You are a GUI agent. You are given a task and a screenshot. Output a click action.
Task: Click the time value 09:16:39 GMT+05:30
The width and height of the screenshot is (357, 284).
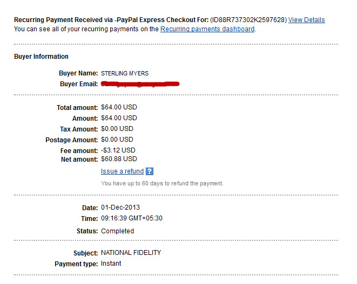pos(132,218)
